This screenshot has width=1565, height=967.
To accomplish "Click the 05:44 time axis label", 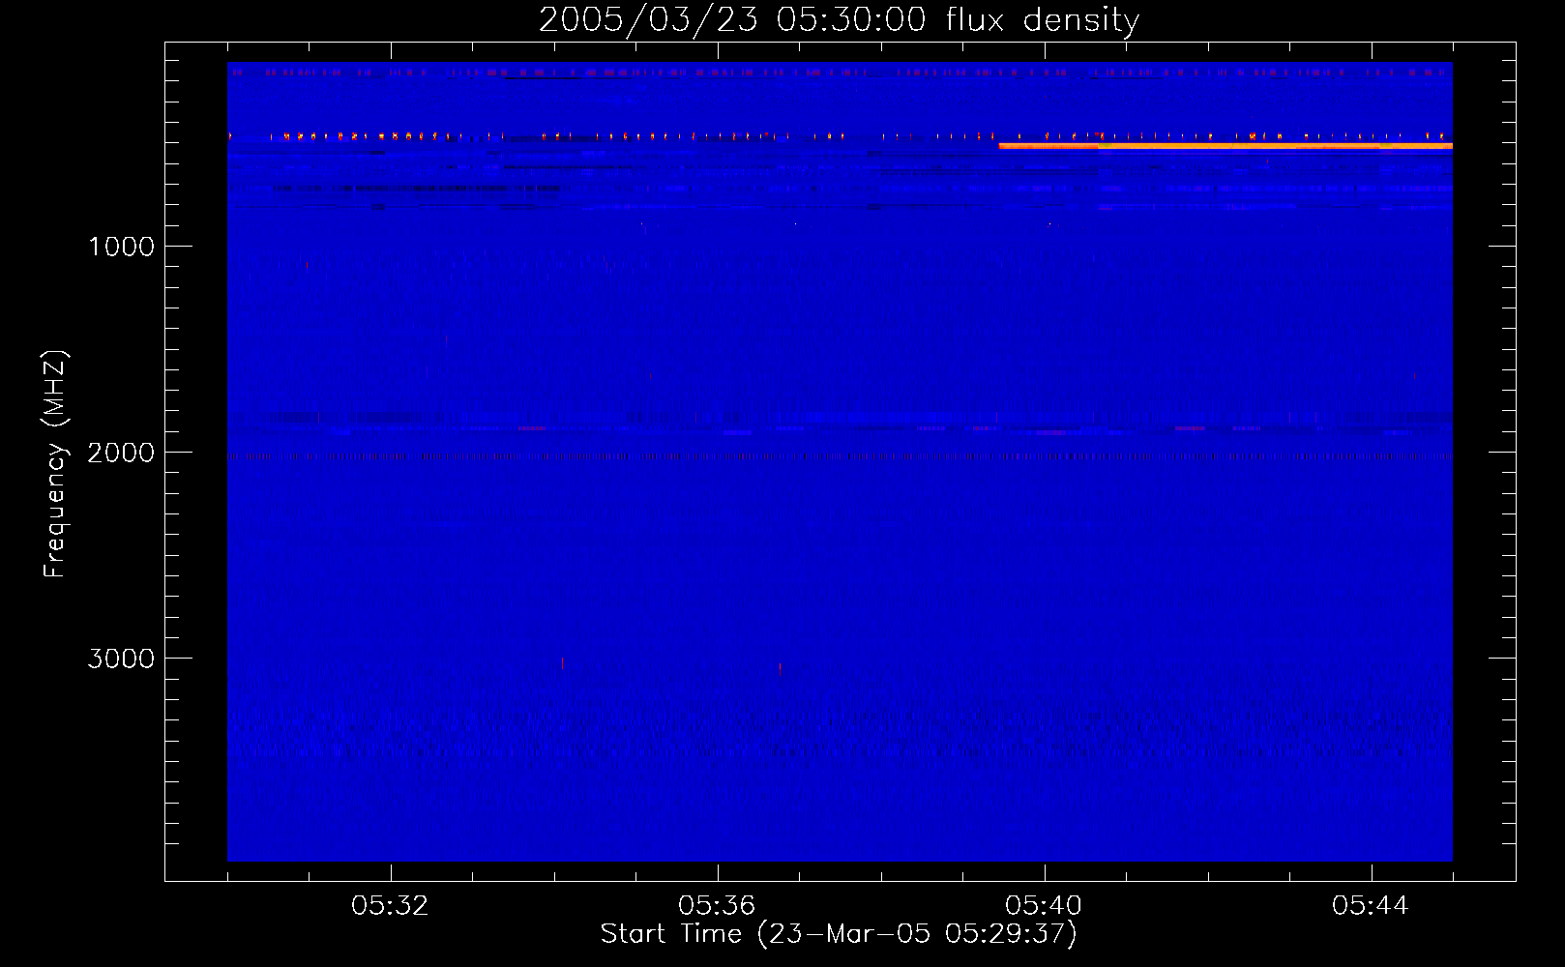I will (x=1371, y=906).
